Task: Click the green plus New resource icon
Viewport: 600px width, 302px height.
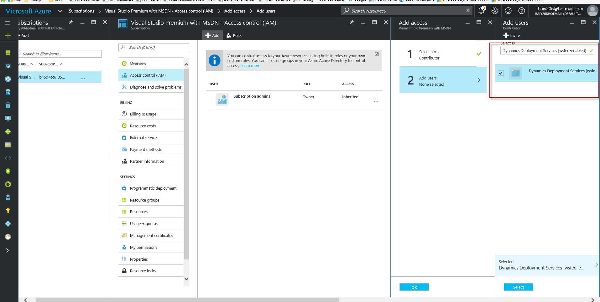Action: [x=8, y=36]
